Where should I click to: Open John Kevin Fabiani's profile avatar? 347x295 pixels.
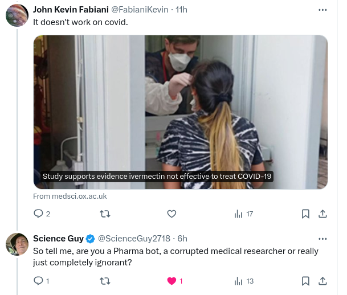(x=17, y=15)
